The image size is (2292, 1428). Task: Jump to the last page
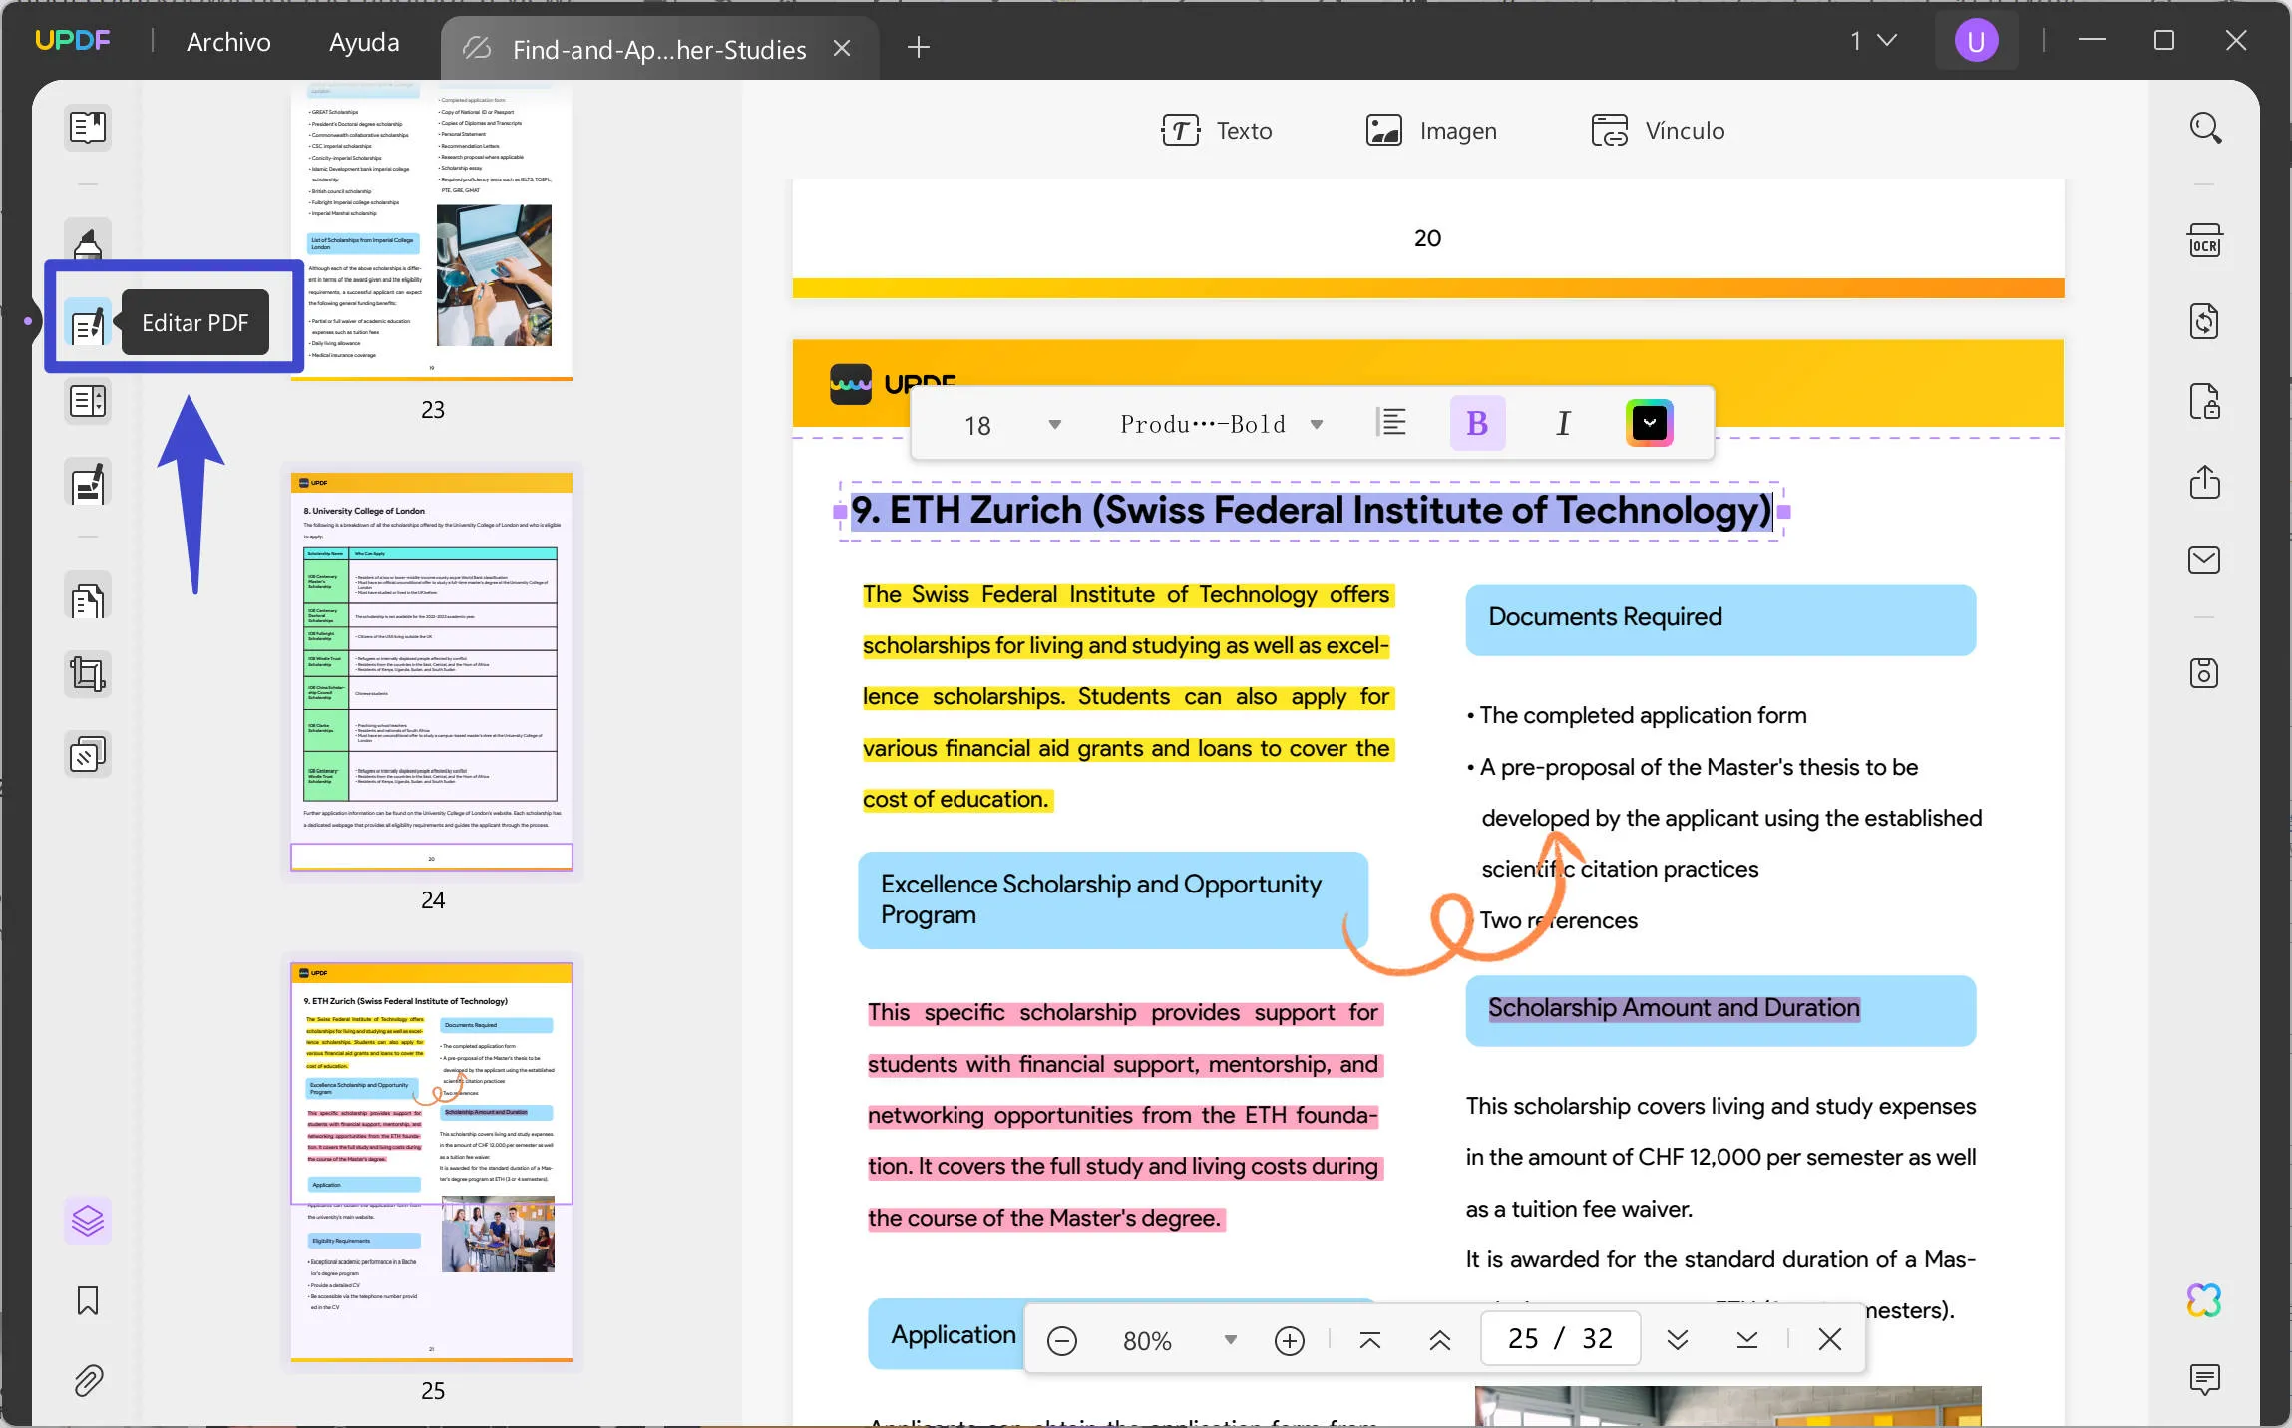click(1746, 1339)
